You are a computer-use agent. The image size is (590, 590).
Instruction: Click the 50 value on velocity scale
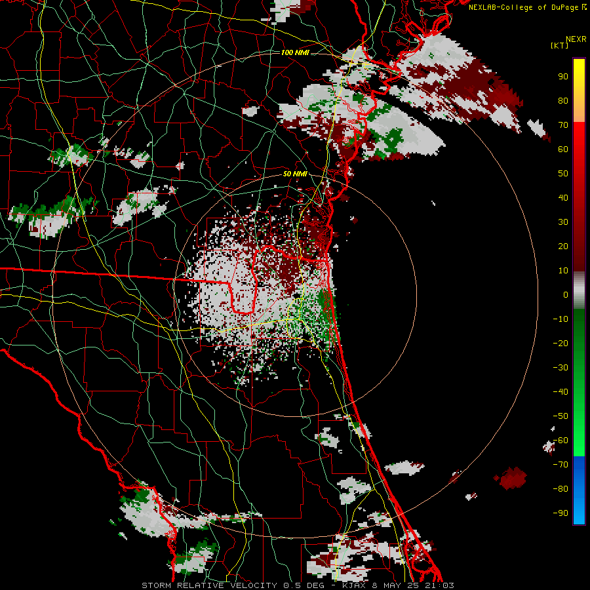coord(563,174)
